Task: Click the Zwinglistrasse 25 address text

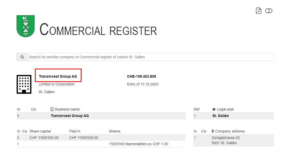Action: tap(225, 138)
